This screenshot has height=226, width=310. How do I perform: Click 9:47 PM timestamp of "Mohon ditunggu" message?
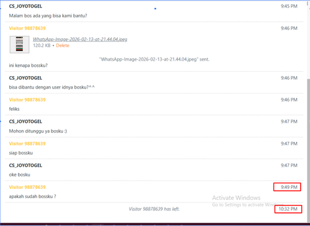(289, 121)
